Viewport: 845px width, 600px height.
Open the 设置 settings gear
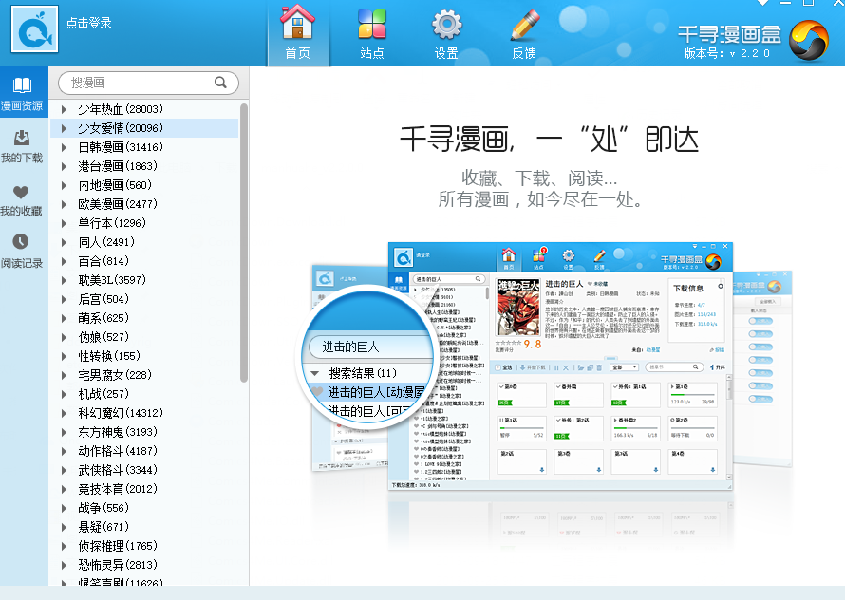[x=446, y=33]
